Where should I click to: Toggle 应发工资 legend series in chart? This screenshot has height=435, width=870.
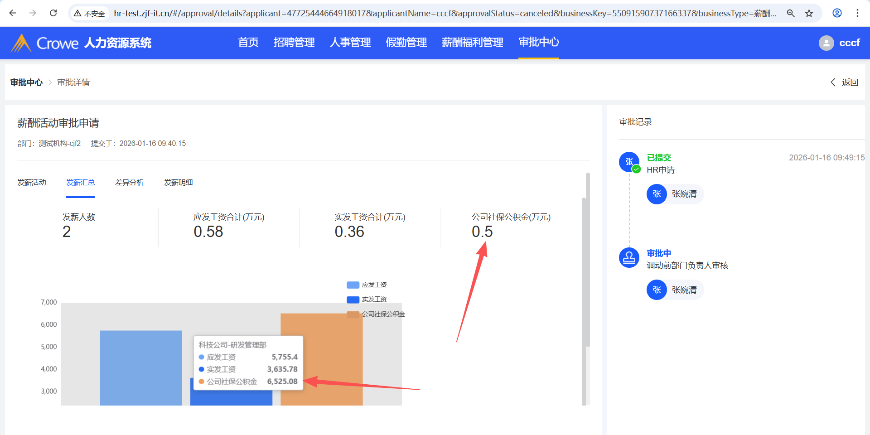367,285
